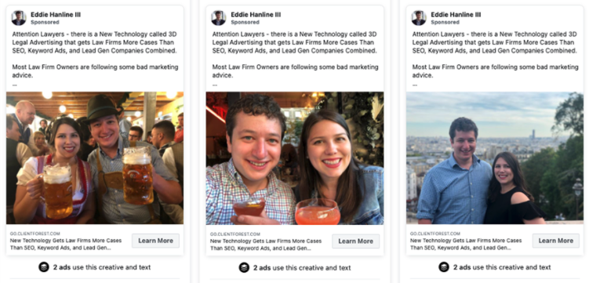Expand the ellipsis in the second ad's text
This screenshot has height=283, width=589.
point(215,85)
